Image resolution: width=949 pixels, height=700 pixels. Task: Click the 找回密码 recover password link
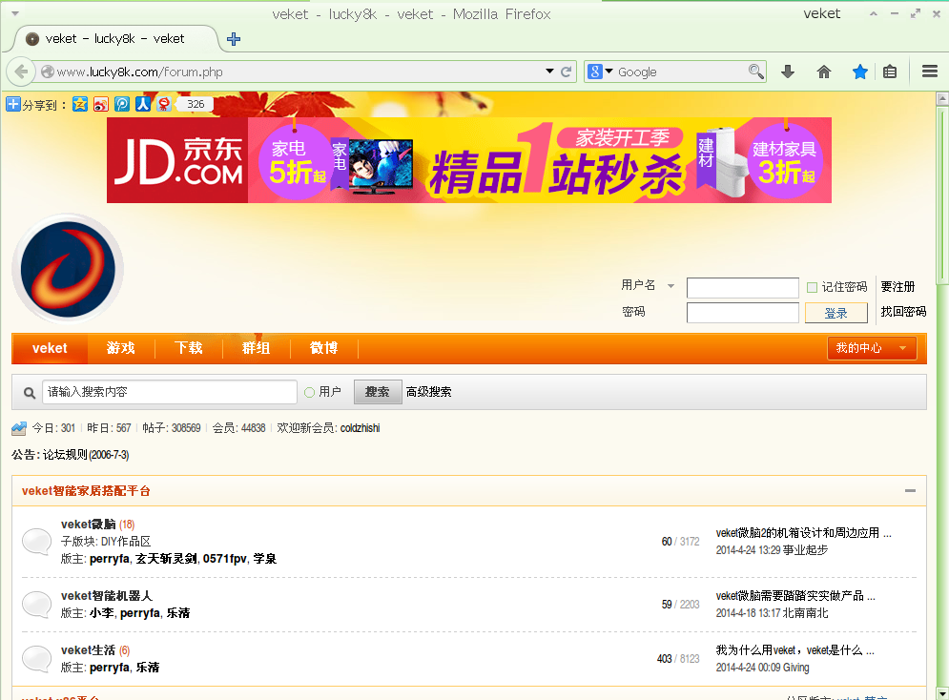click(x=903, y=312)
